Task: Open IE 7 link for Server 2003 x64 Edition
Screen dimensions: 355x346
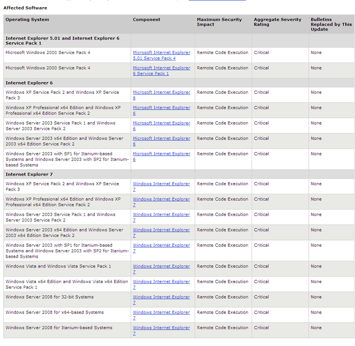Action: click(161, 230)
